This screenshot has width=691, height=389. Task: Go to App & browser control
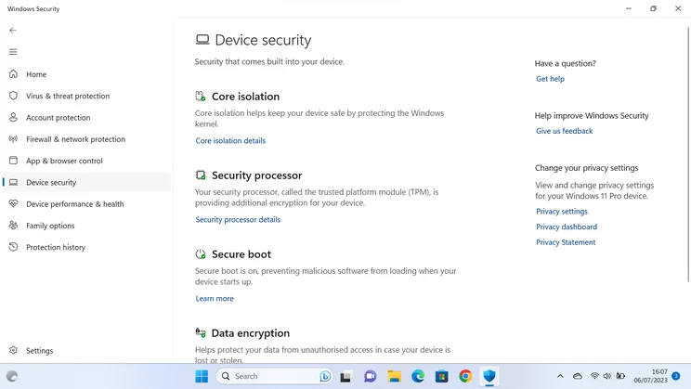point(64,161)
